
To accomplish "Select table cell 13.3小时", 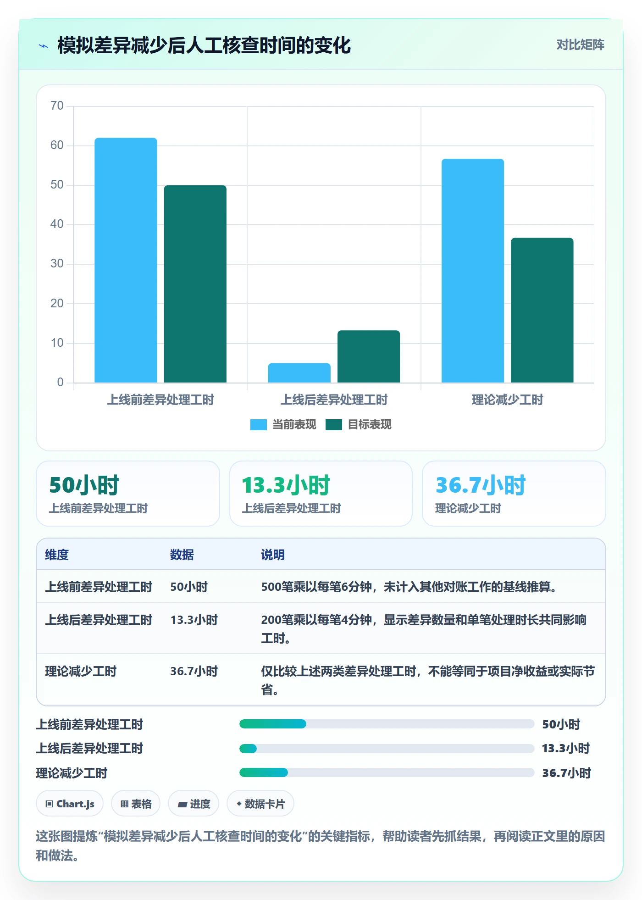I will tap(194, 620).
